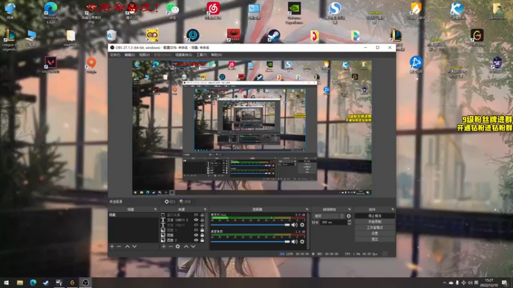Screen dimensions: 513x288
Task: Move the source up in Sources panel
Action: coord(186,246)
